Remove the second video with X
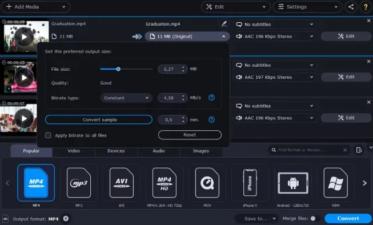The height and width of the screenshot is (225, 373). click(369, 61)
